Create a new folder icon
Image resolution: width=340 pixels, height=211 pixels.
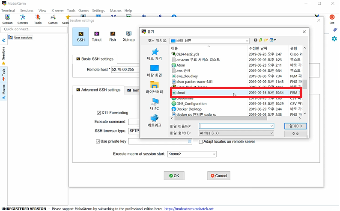pos(266,40)
